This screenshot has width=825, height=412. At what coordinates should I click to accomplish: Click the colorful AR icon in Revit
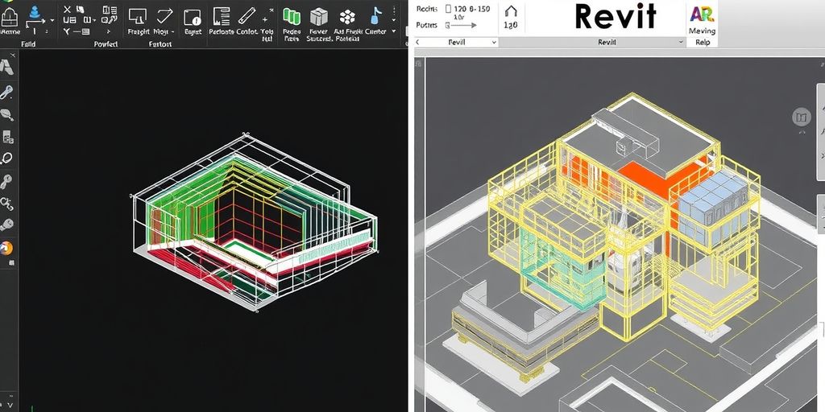(702, 14)
